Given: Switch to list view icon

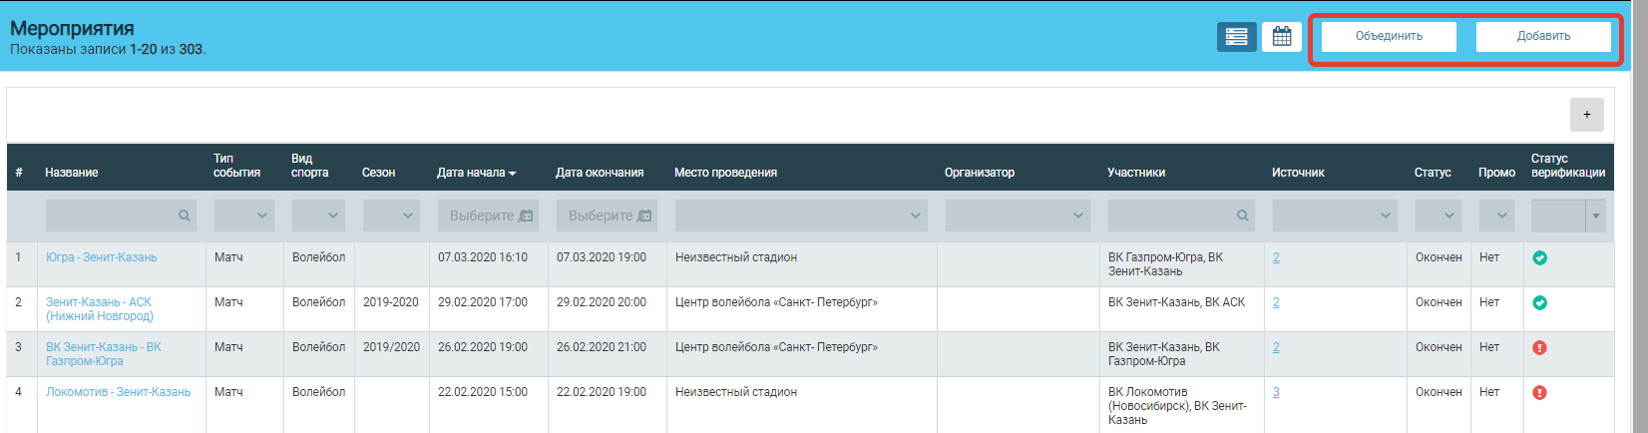Looking at the screenshot, I should click(1236, 37).
